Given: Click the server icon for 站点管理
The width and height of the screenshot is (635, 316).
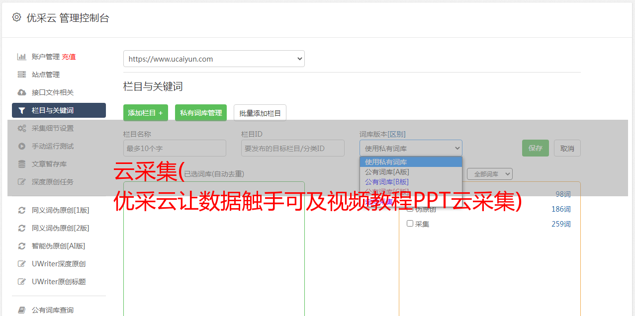Looking at the screenshot, I should pyautogui.click(x=22, y=75).
